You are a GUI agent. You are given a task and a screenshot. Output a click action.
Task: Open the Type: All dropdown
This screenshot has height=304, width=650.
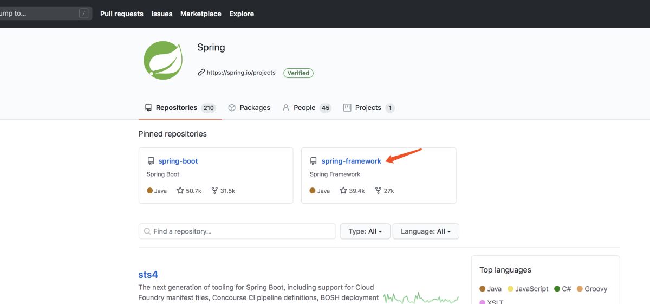pos(365,231)
